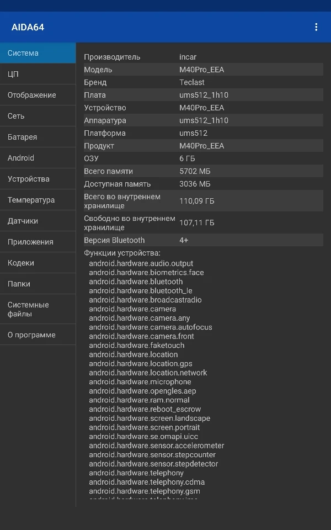Select Устройства in sidebar
Image resolution: width=331 pixels, height=530 pixels.
coord(38,179)
